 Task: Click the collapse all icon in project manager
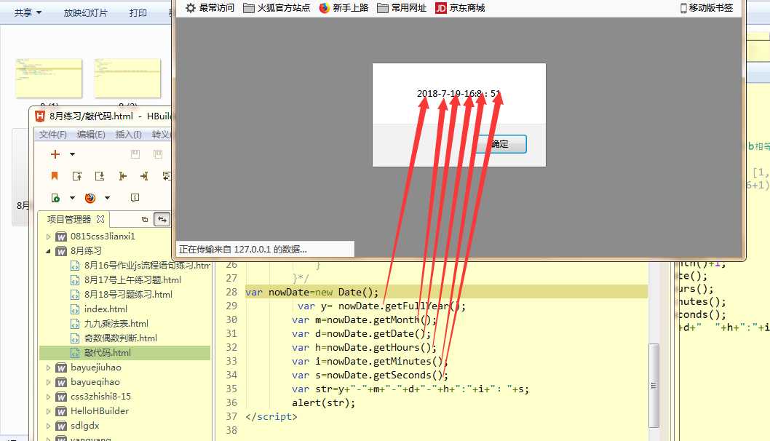tap(144, 220)
